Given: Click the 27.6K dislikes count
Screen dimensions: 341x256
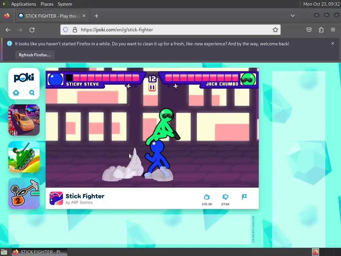Looking at the screenshot, I should 225,204.
